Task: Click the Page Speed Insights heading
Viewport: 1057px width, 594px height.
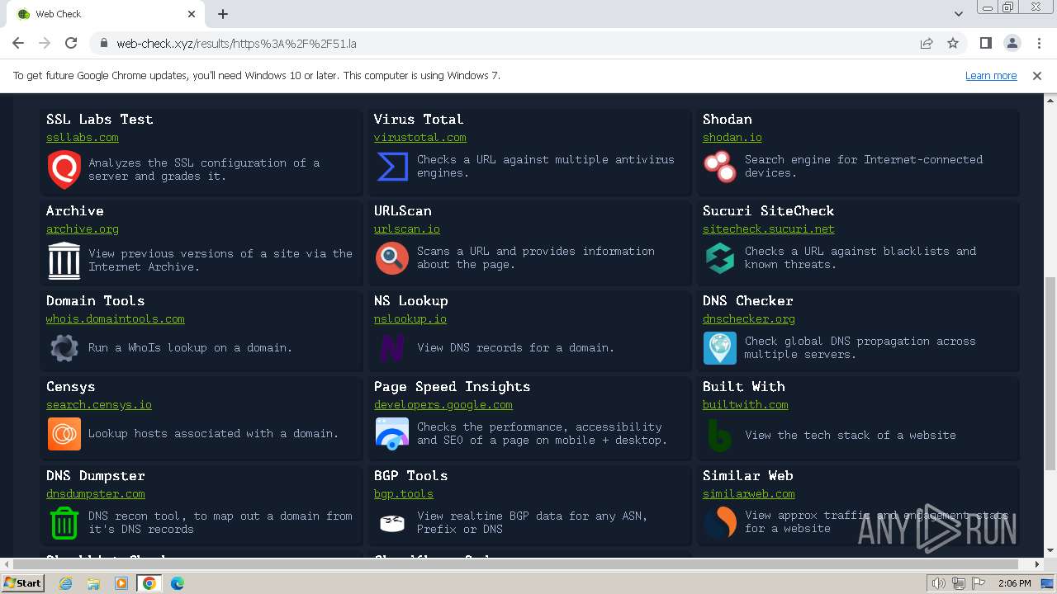Action: click(452, 387)
